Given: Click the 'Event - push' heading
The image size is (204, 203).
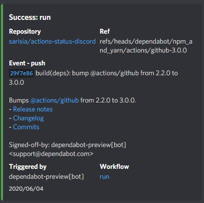Looking at the screenshot, I should point(27,63).
